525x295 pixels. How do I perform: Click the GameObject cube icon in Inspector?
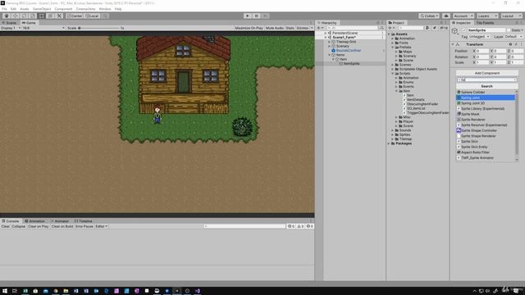(454, 31)
